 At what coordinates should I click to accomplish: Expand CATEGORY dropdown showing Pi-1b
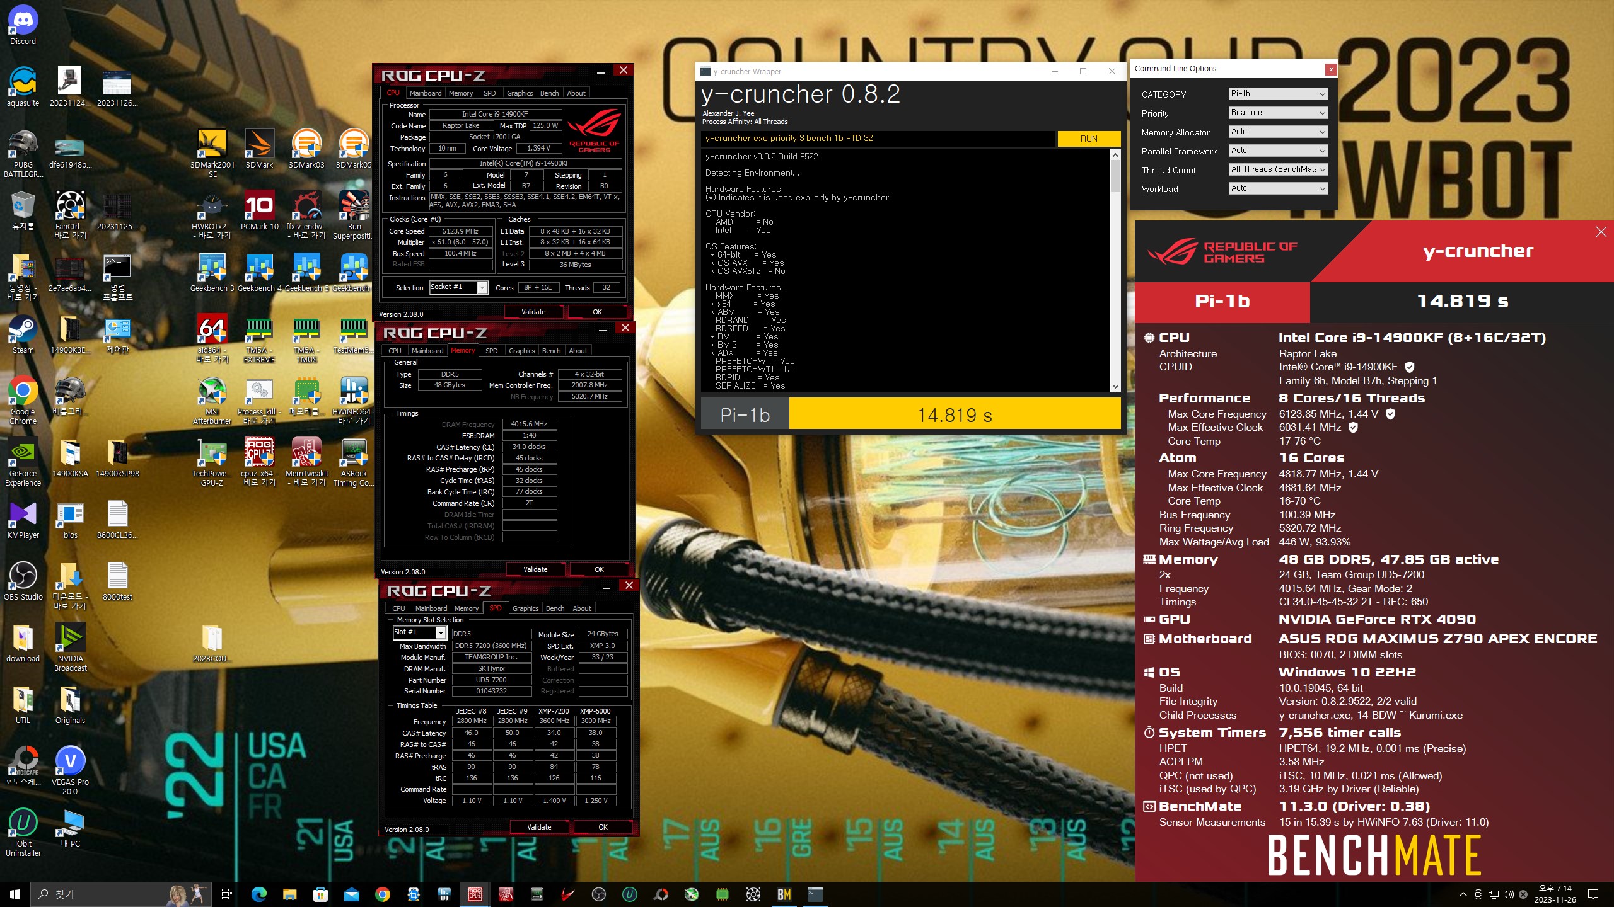click(x=1278, y=94)
